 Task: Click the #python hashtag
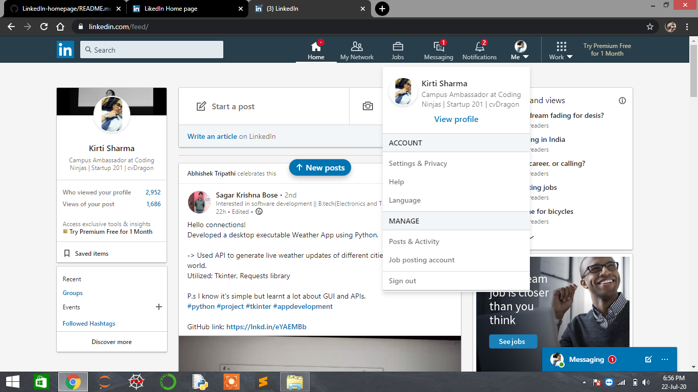click(201, 306)
